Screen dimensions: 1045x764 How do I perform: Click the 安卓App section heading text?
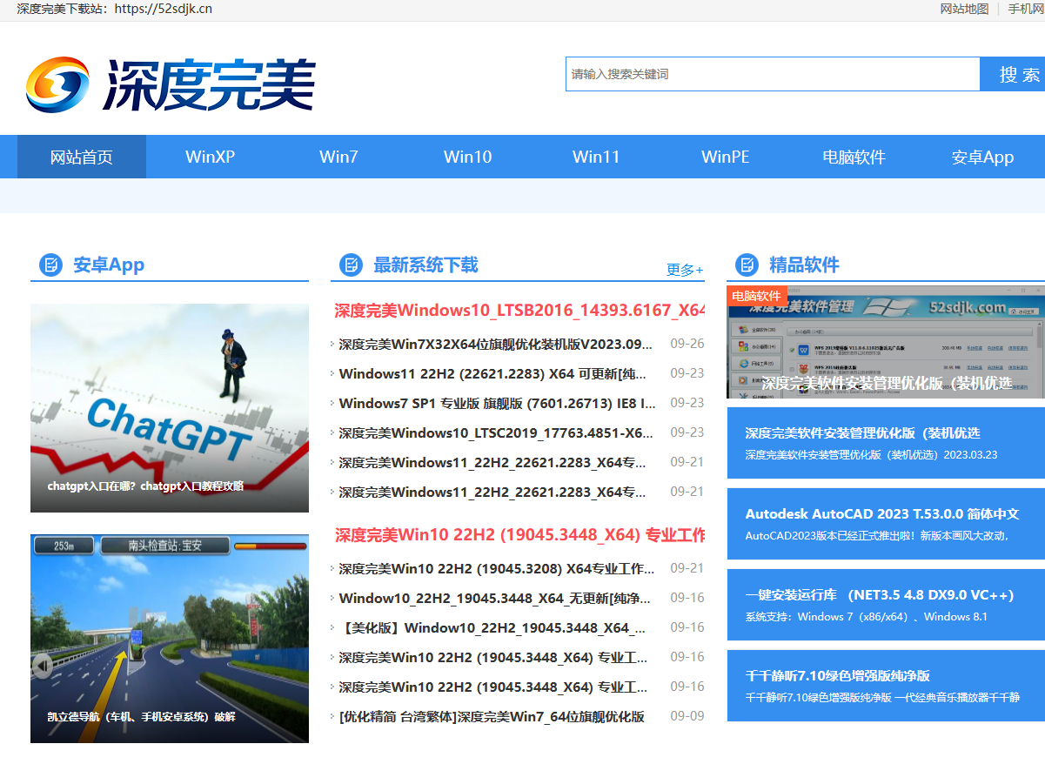coord(109,265)
